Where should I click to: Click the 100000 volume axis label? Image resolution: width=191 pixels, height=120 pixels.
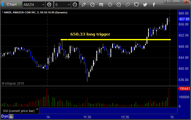pos(184,97)
